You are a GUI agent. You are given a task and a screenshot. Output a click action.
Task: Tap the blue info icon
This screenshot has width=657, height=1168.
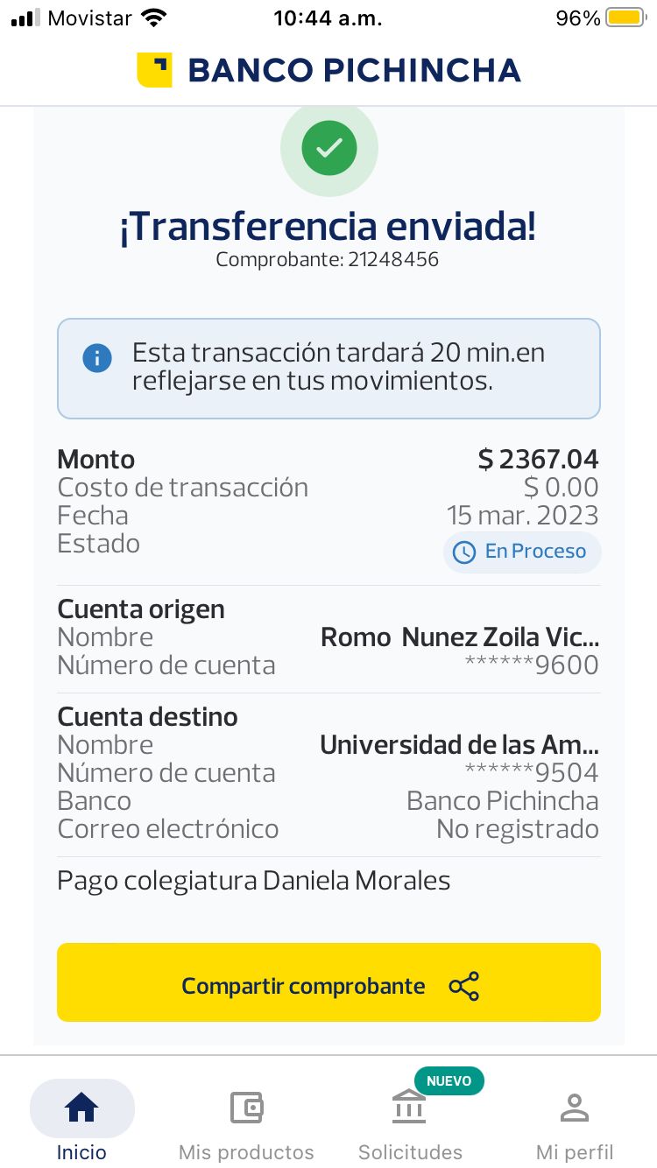97,358
